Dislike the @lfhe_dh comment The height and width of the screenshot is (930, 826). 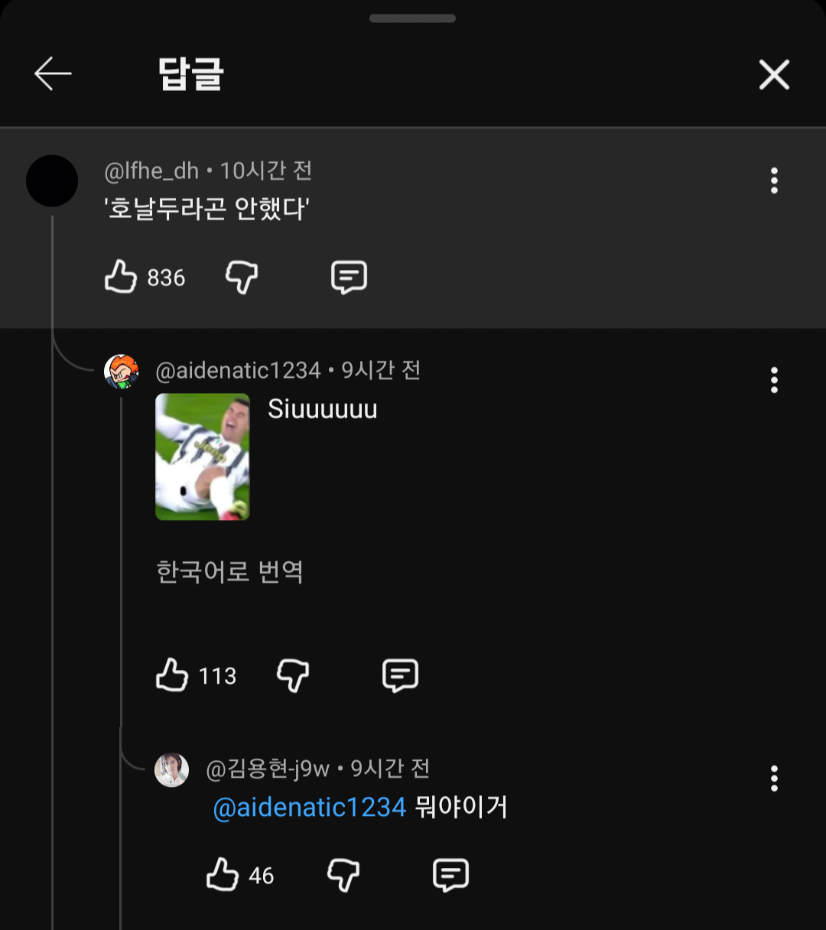click(x=242, y=277)
